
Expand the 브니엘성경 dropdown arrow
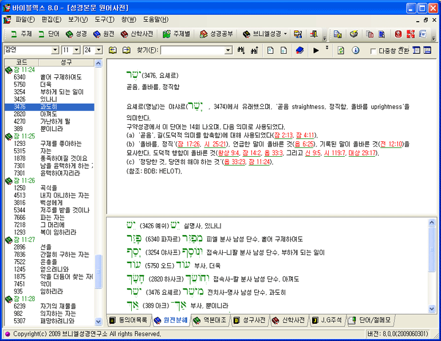[285, 34]
